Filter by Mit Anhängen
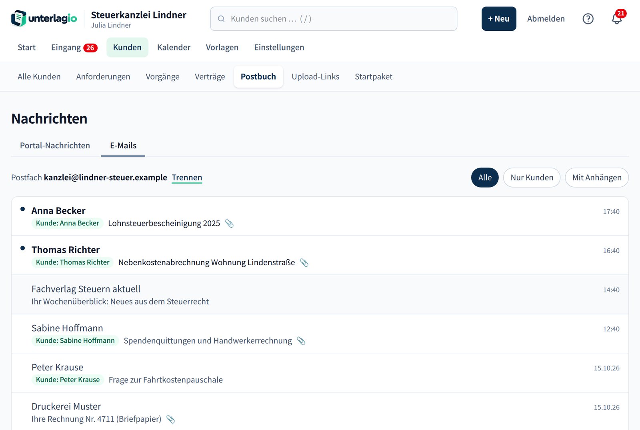This screenshot has height=430, width=640. 597,178
